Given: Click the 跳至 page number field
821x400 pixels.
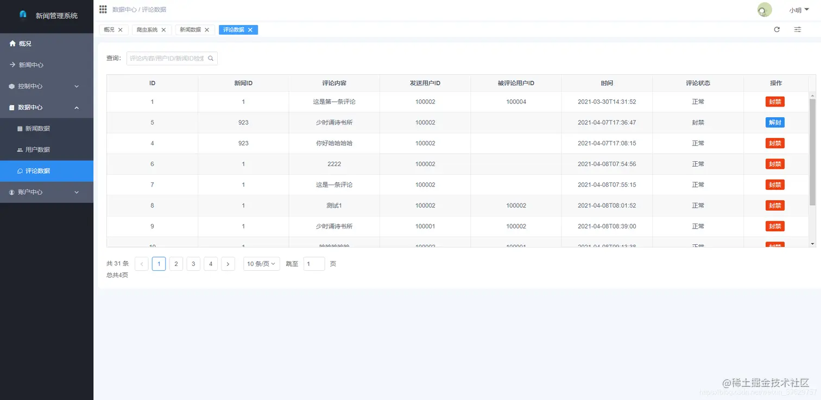Looking at the screenshot, I should point(314,264).
